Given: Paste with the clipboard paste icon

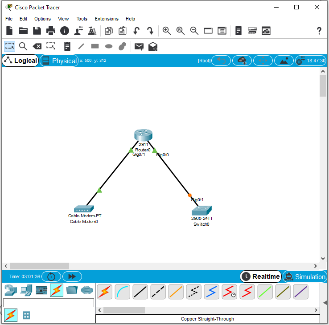Looking at the screenshot, I should coord(123,31).
